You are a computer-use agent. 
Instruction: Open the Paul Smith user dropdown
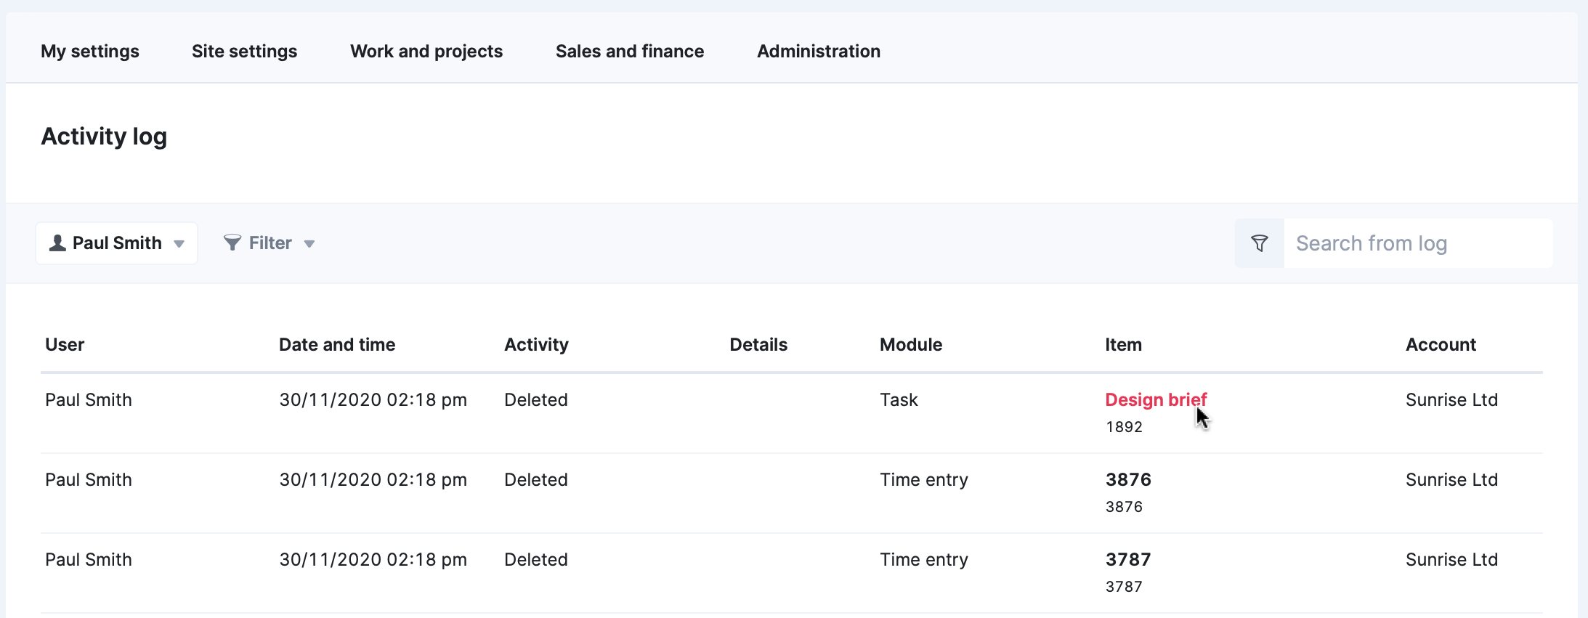(x=116, y=243)
